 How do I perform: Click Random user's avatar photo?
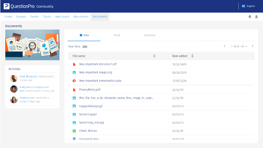point(14,100)
